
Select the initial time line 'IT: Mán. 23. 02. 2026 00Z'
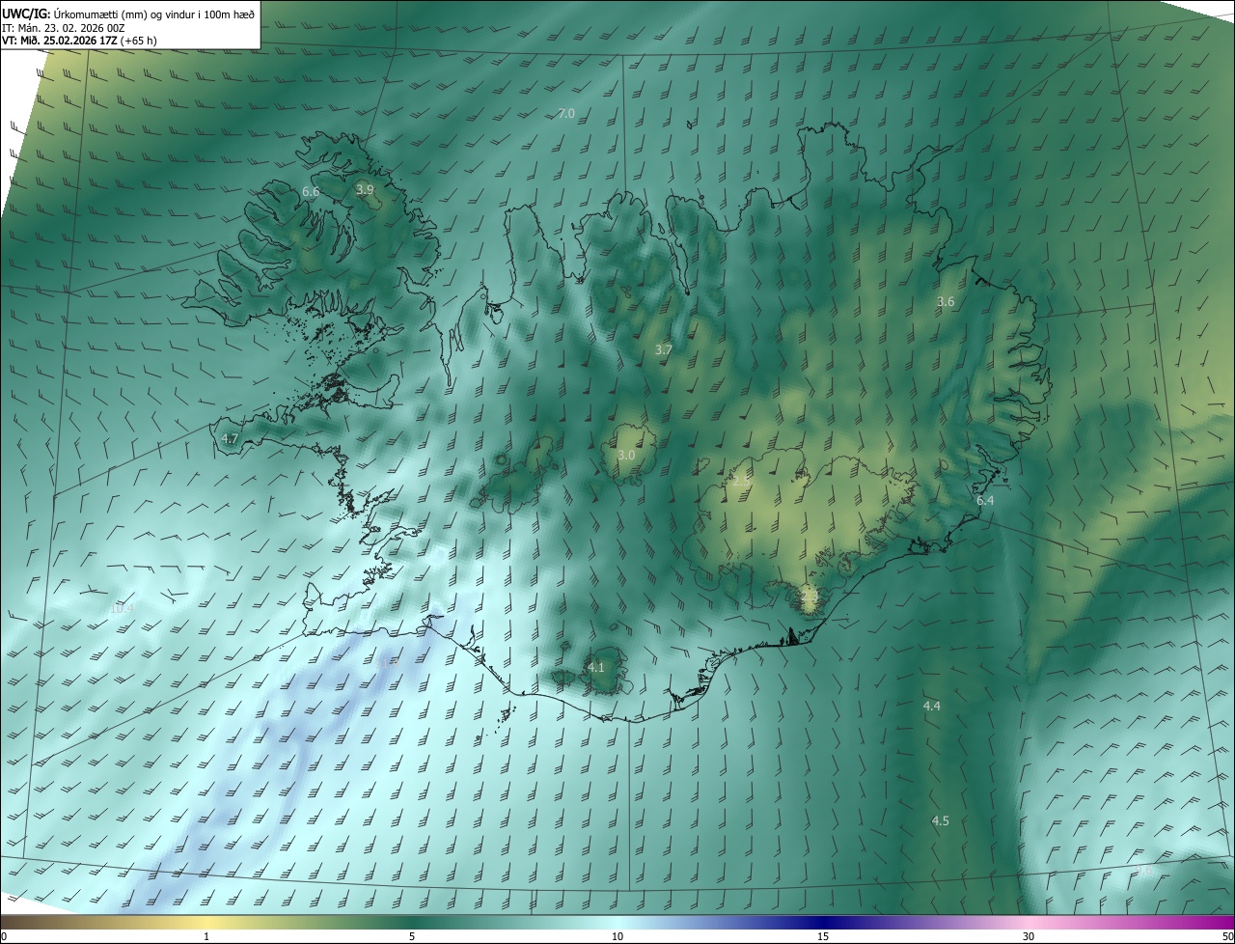point(64,27)
